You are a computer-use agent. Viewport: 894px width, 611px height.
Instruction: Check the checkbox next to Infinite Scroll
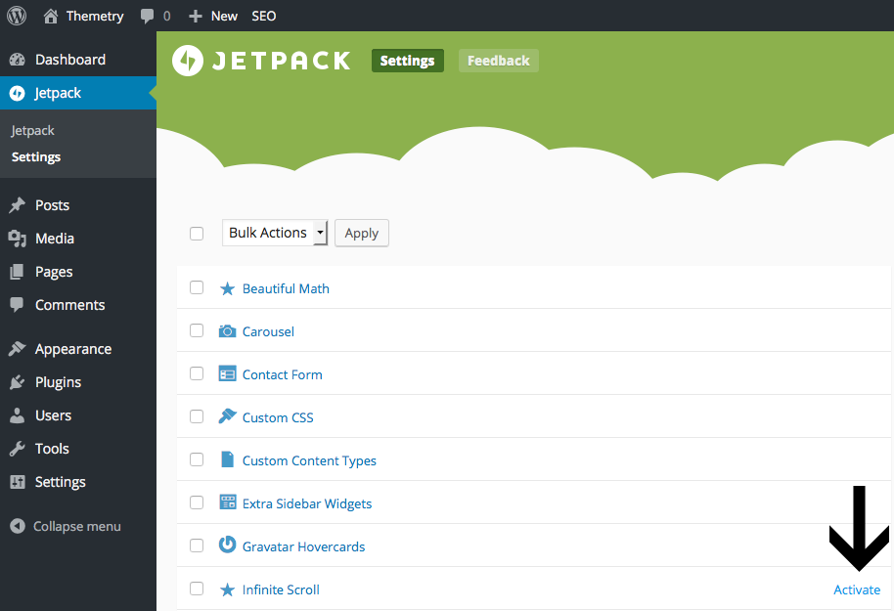point(197,589)
